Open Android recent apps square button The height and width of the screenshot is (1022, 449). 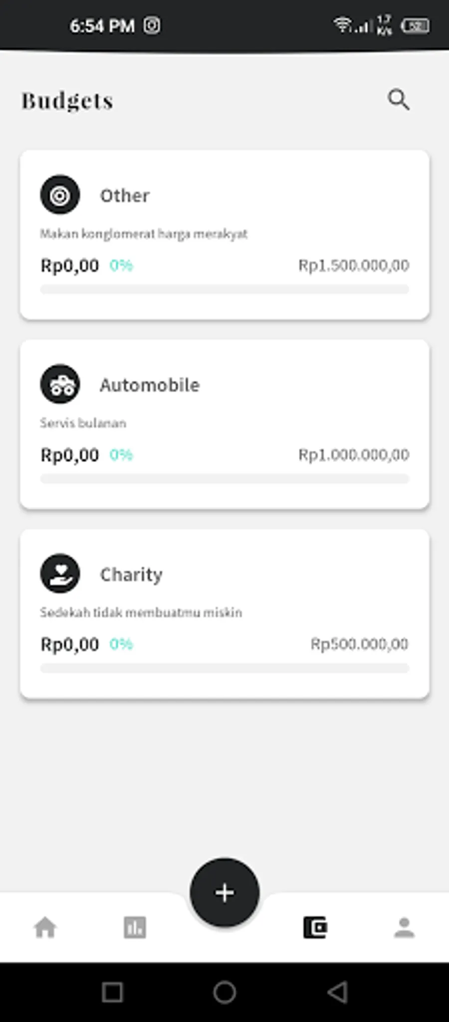[x=112, y=993]
